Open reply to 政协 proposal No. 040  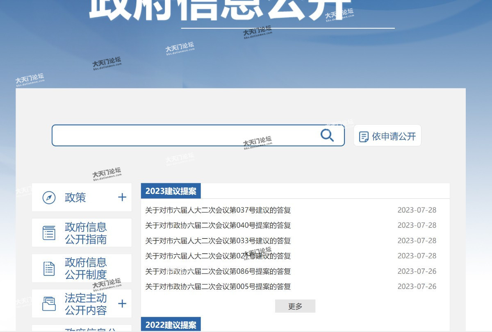(218, 225)
